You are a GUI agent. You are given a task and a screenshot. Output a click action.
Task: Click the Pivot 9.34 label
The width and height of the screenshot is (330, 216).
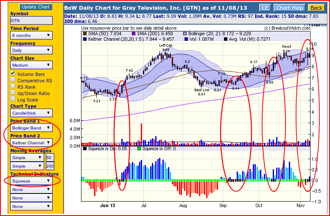pyautogui.click(x=286, y=49)
